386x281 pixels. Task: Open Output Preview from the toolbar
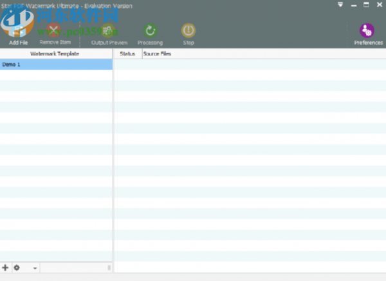pos(109,31)
